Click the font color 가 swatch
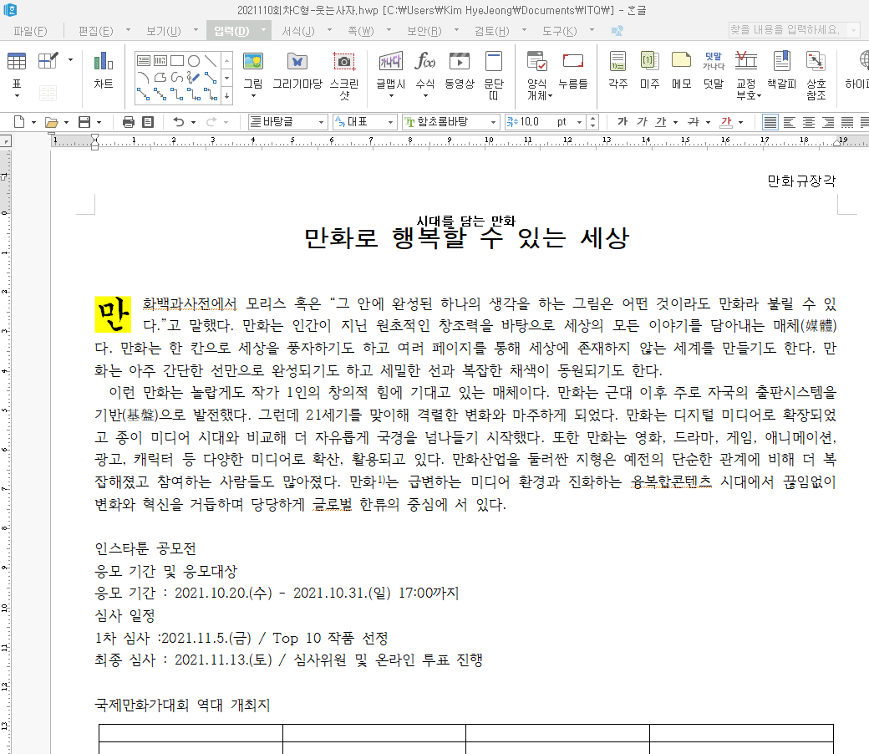 coord(726,121)
